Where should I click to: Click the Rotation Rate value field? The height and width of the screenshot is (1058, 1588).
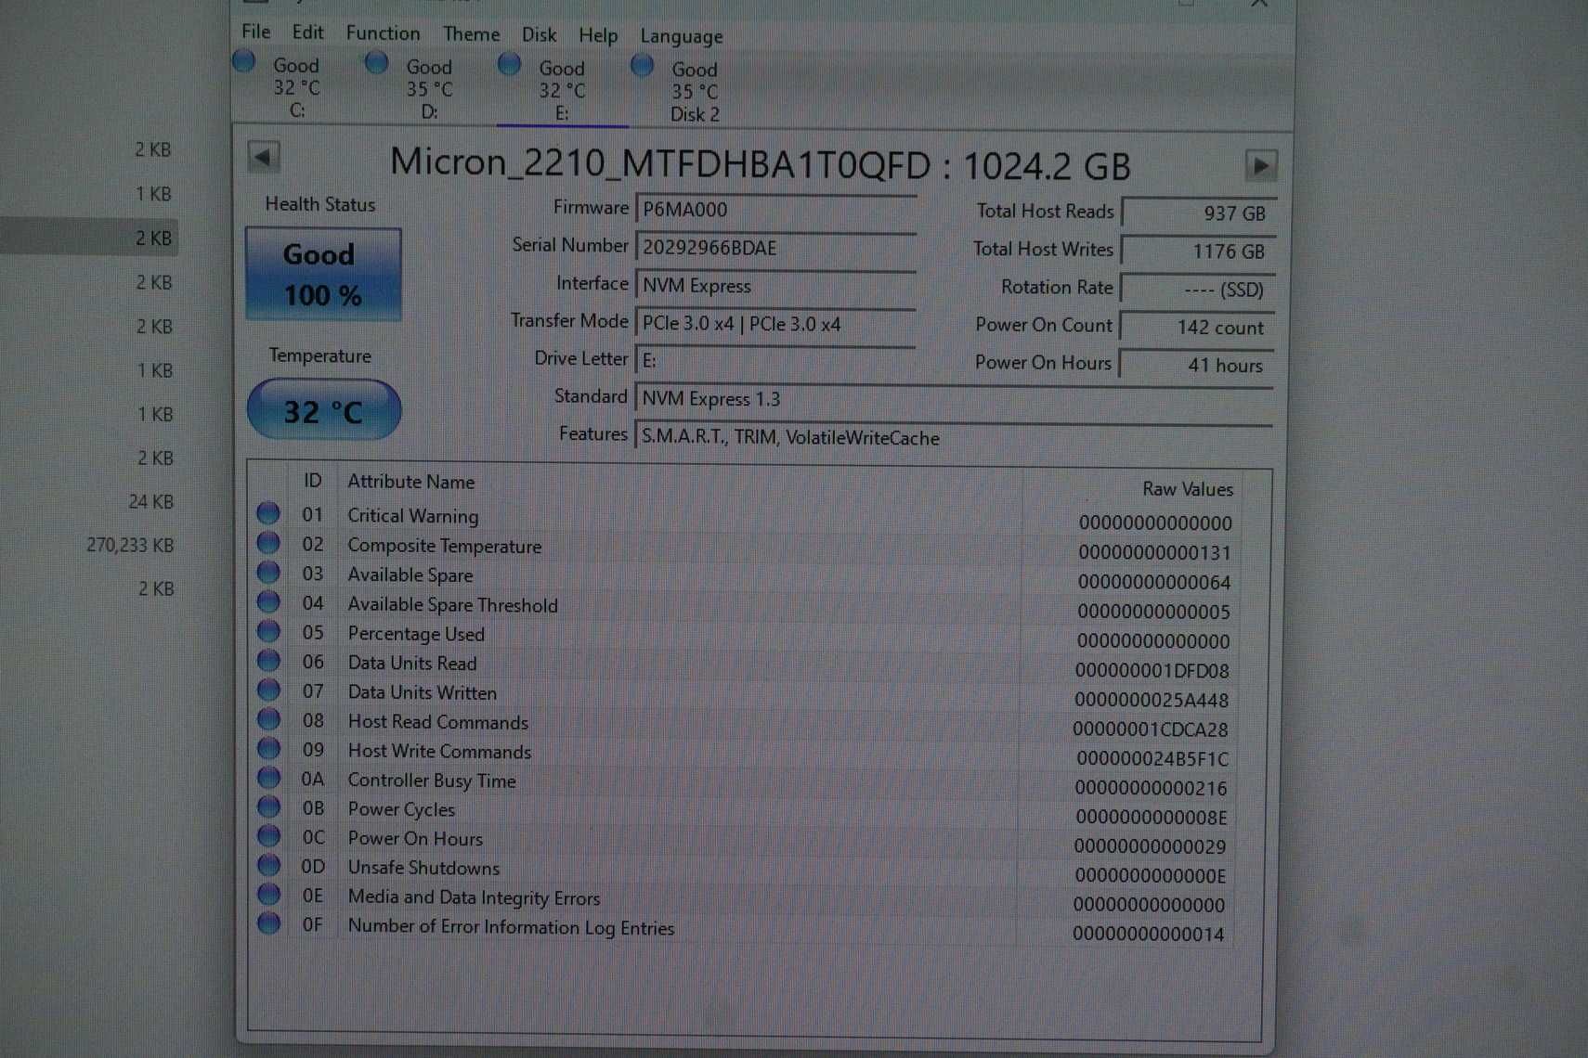1198,290
